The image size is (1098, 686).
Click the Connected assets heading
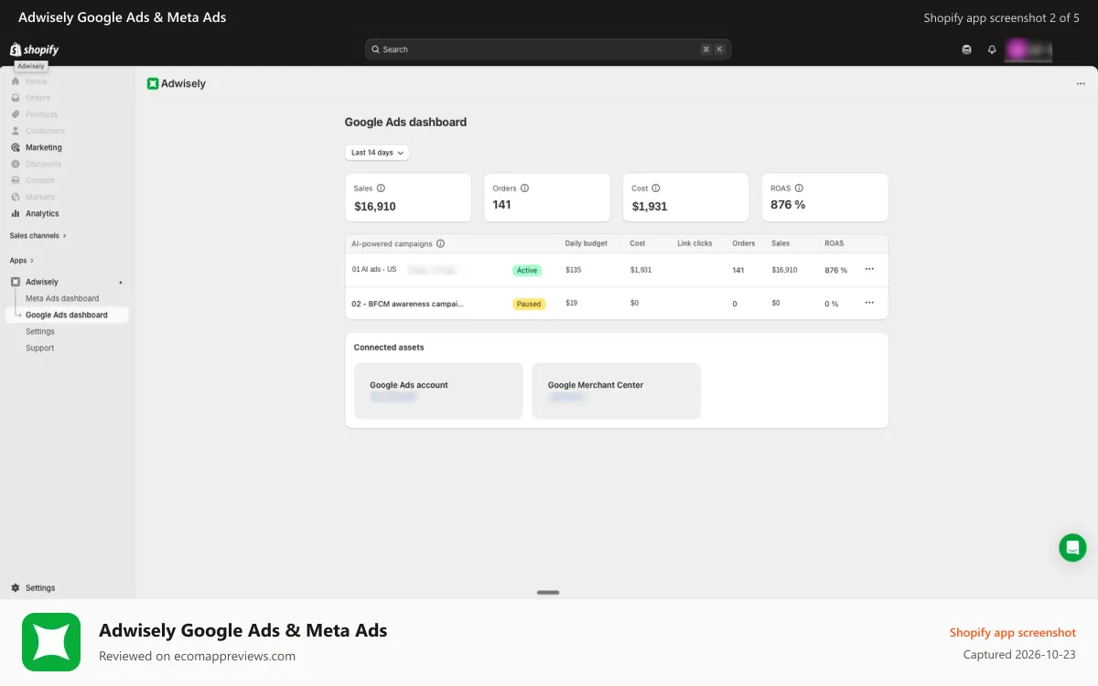(x=389, y=348)
